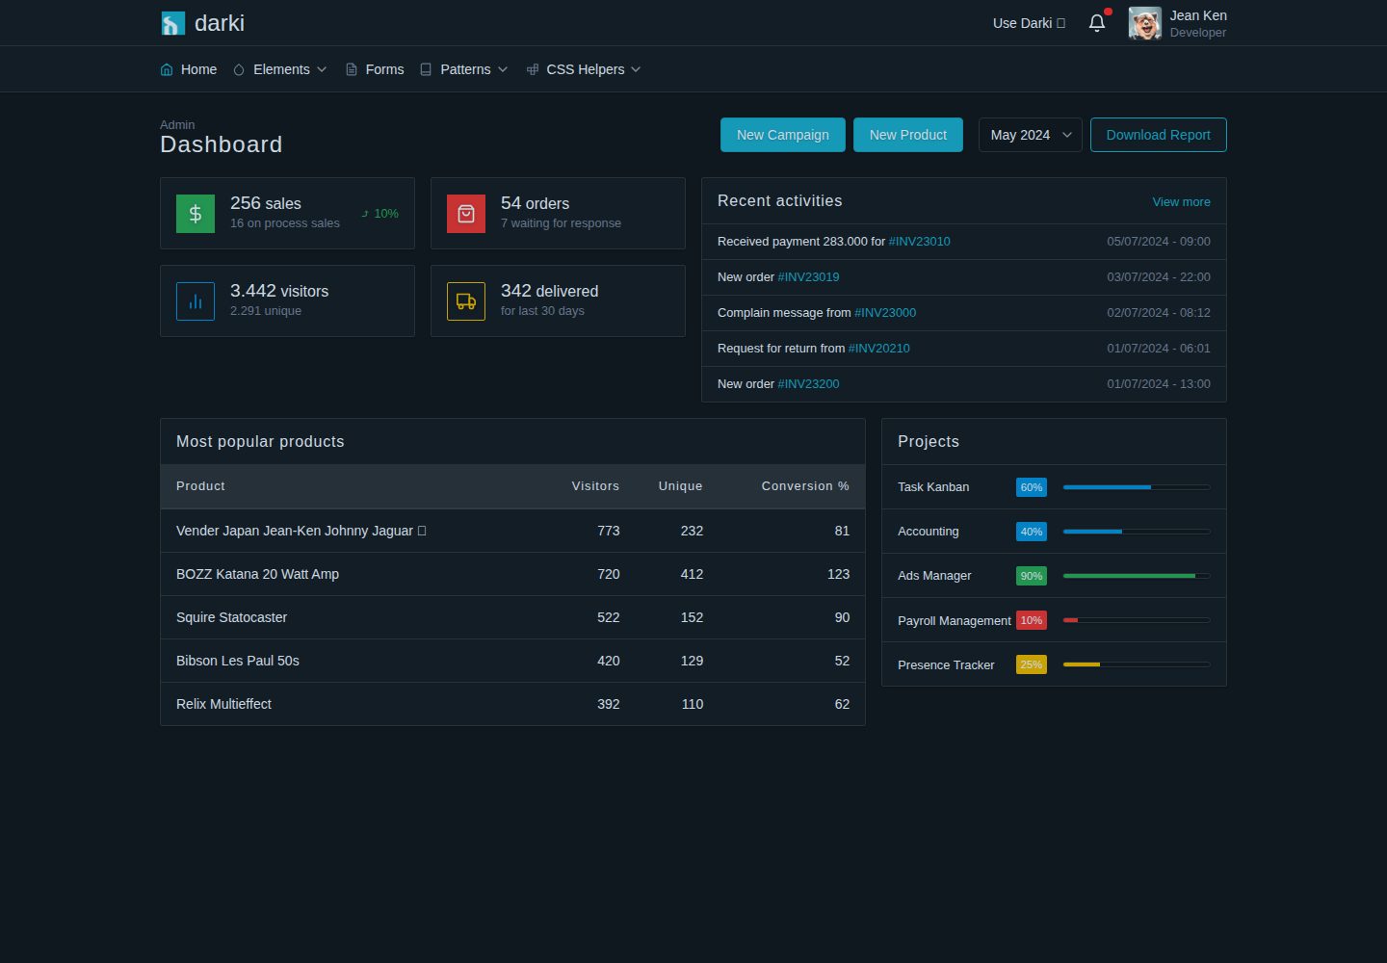Open the Patterns menu
The image size is (1387, 963).
click(x=464, y=69)
